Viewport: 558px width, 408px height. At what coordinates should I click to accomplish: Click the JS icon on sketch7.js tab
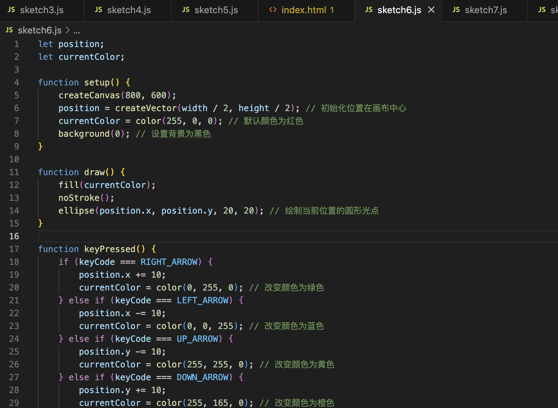click(x=456, y=10)
